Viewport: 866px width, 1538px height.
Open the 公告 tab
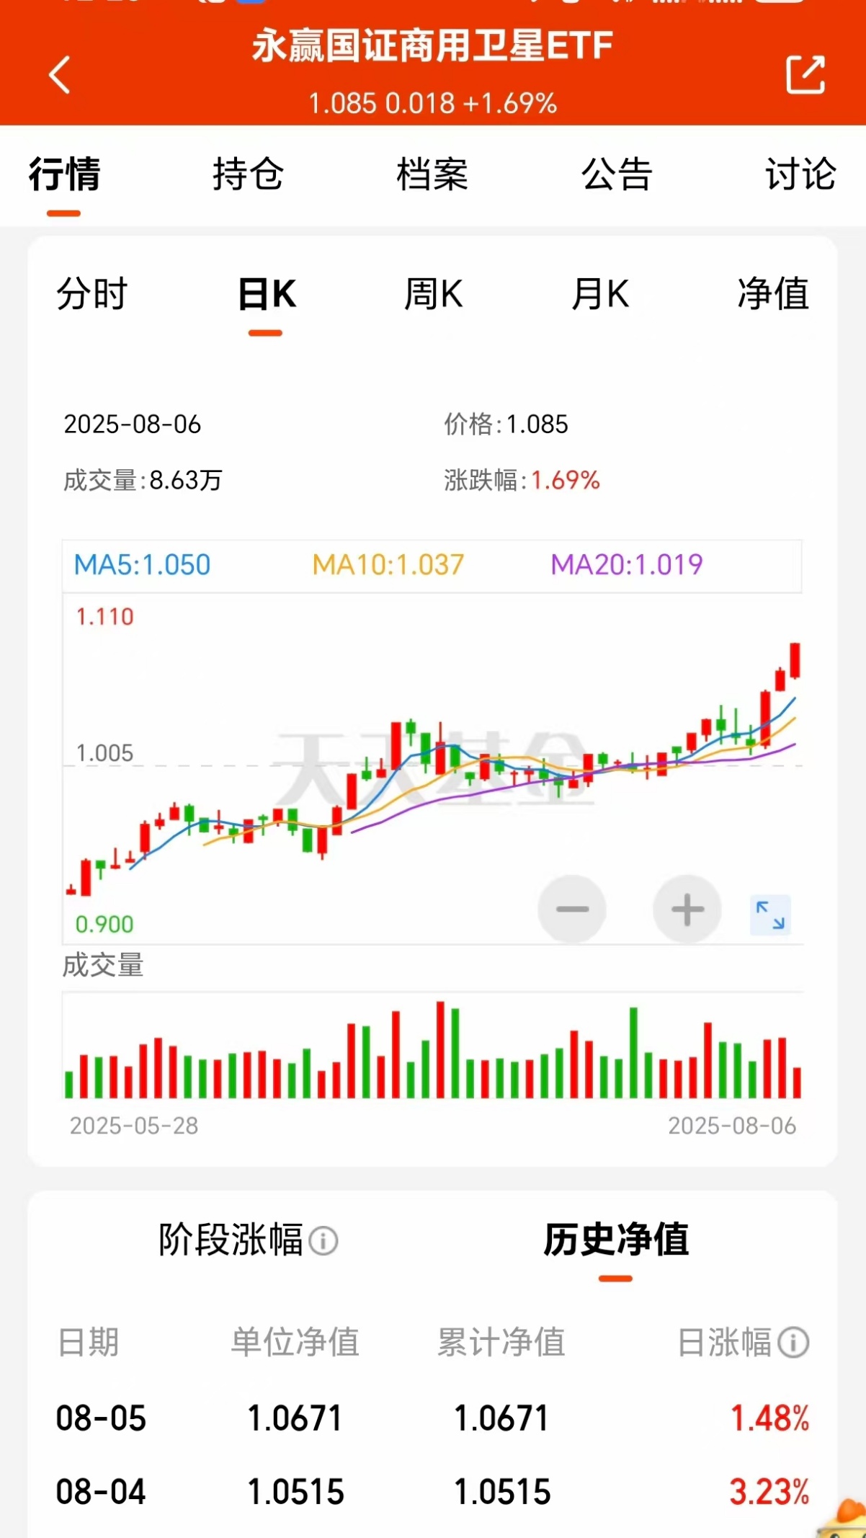[x=617, y=174]
